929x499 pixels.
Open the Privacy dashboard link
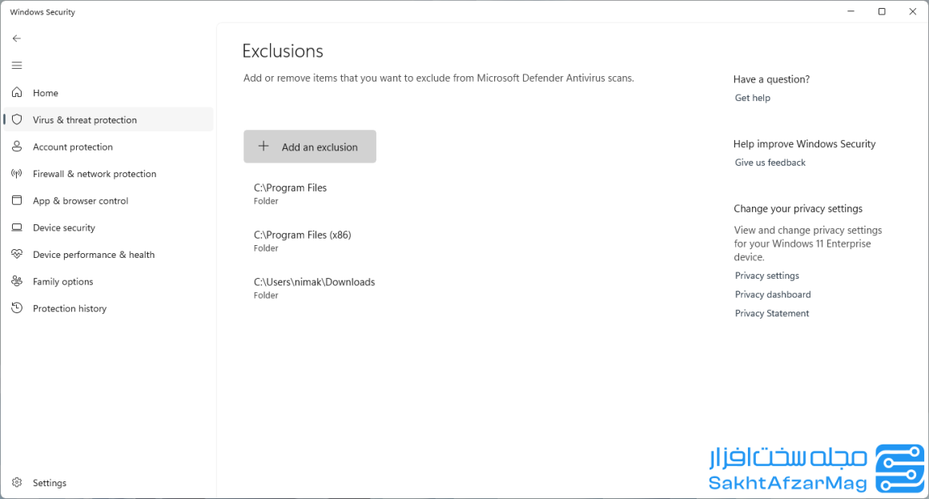pos(773,295)
